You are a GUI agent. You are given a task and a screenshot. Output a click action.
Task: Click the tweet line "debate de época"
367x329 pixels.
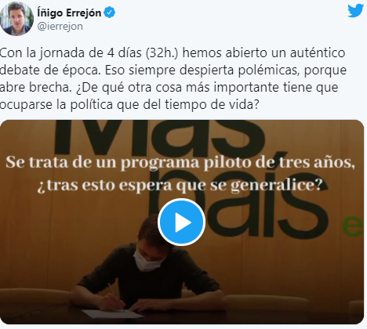pyautogui.click(x=173, y=70)
